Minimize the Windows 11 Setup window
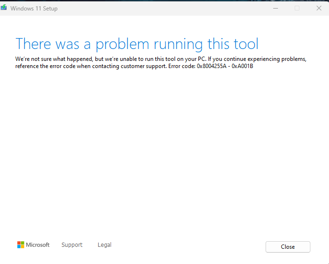The height and width of the screenshot is (264, 329). pyautogui.click(x=276, y=9)
